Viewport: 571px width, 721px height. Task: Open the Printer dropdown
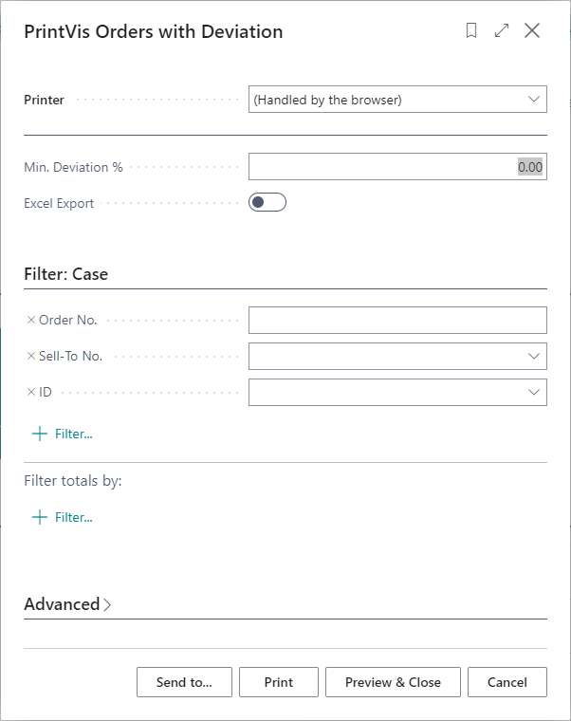coord(397,100)
